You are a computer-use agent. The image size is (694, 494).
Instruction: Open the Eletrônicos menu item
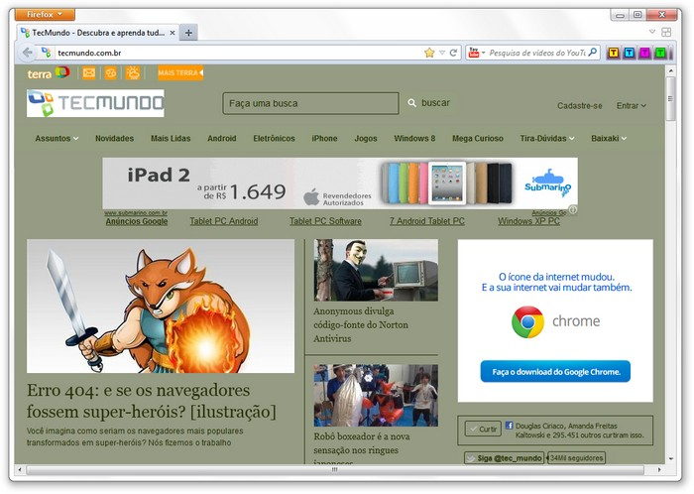tap(274, 139)
